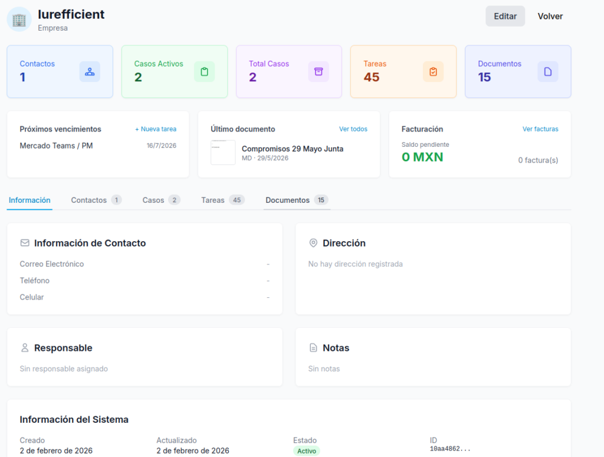Click the person icon beside Responsable

click(25, 348)
